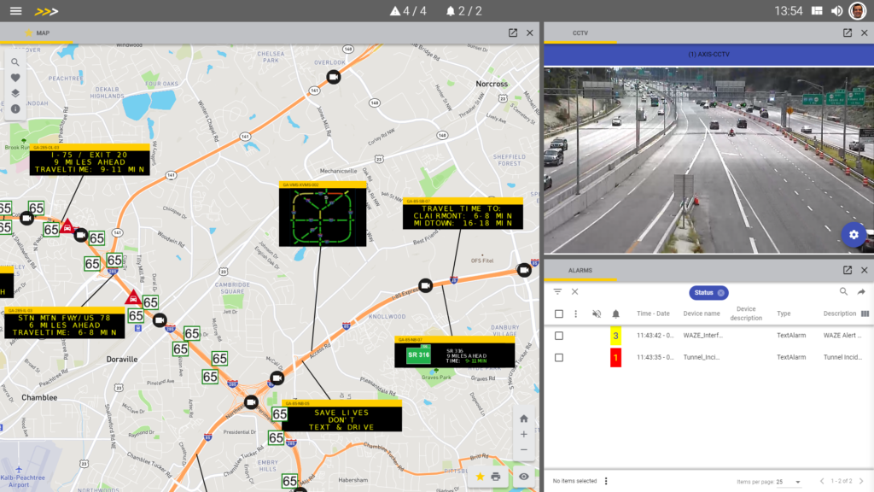Click the favorites heart icon on the map
This screenshot has height=492, width=874.
pos(16,78)
